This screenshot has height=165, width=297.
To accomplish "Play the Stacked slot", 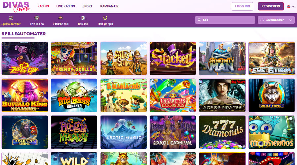I will (x=173, y=58).
